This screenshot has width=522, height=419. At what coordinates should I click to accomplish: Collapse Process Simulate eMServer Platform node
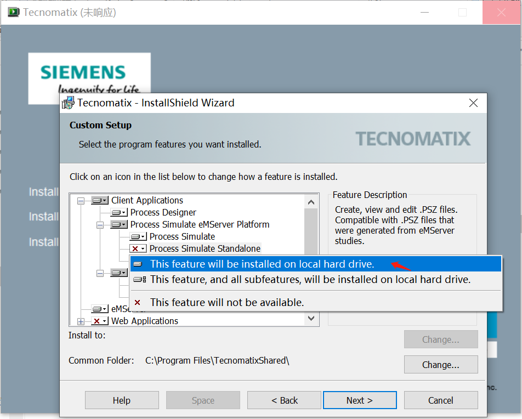pos(100,225)
